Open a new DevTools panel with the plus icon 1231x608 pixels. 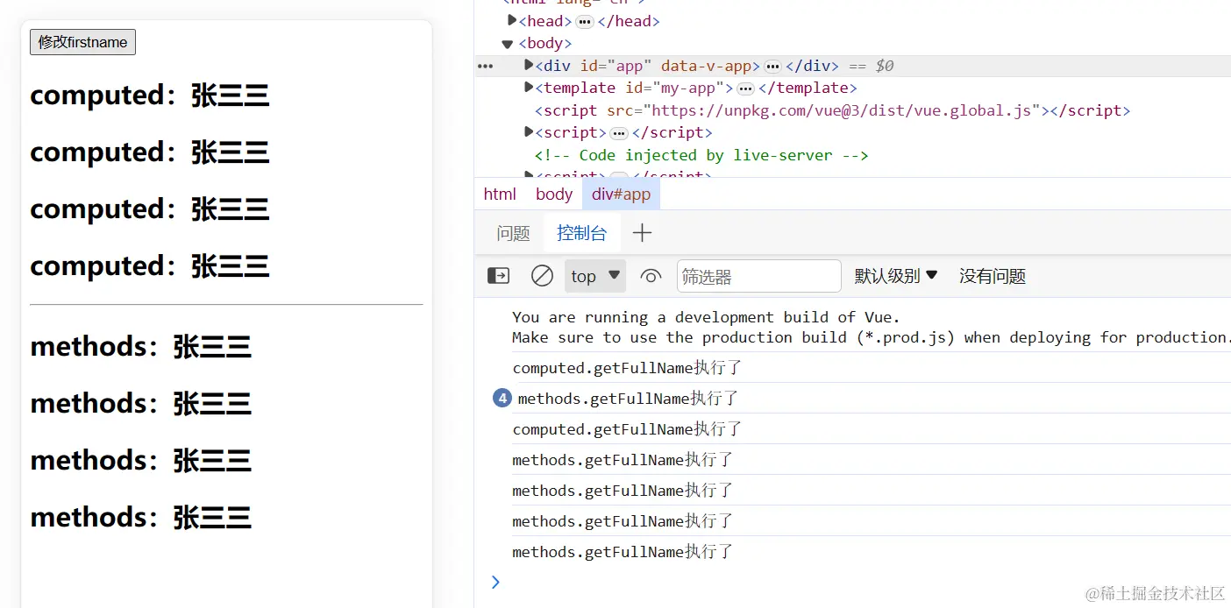[x=643, y=233]
